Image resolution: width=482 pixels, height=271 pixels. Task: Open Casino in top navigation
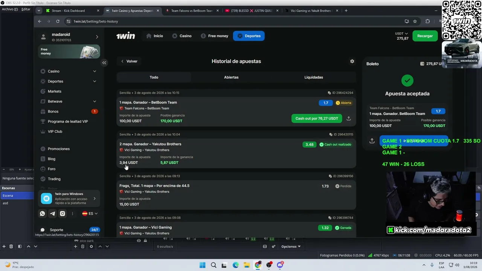[182, 36]
